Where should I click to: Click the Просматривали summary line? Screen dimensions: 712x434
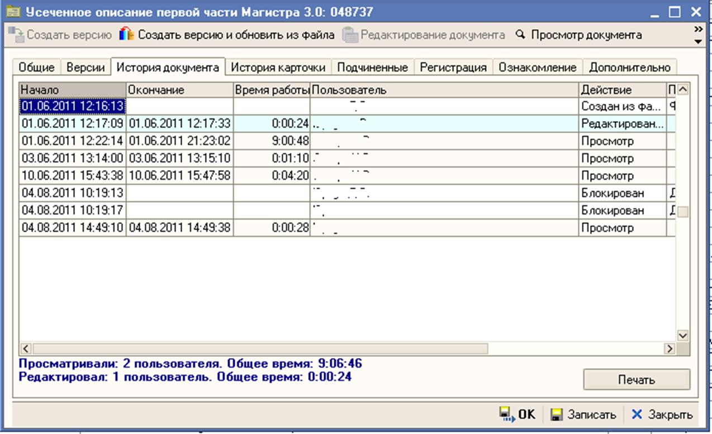(x=190, y=364)
